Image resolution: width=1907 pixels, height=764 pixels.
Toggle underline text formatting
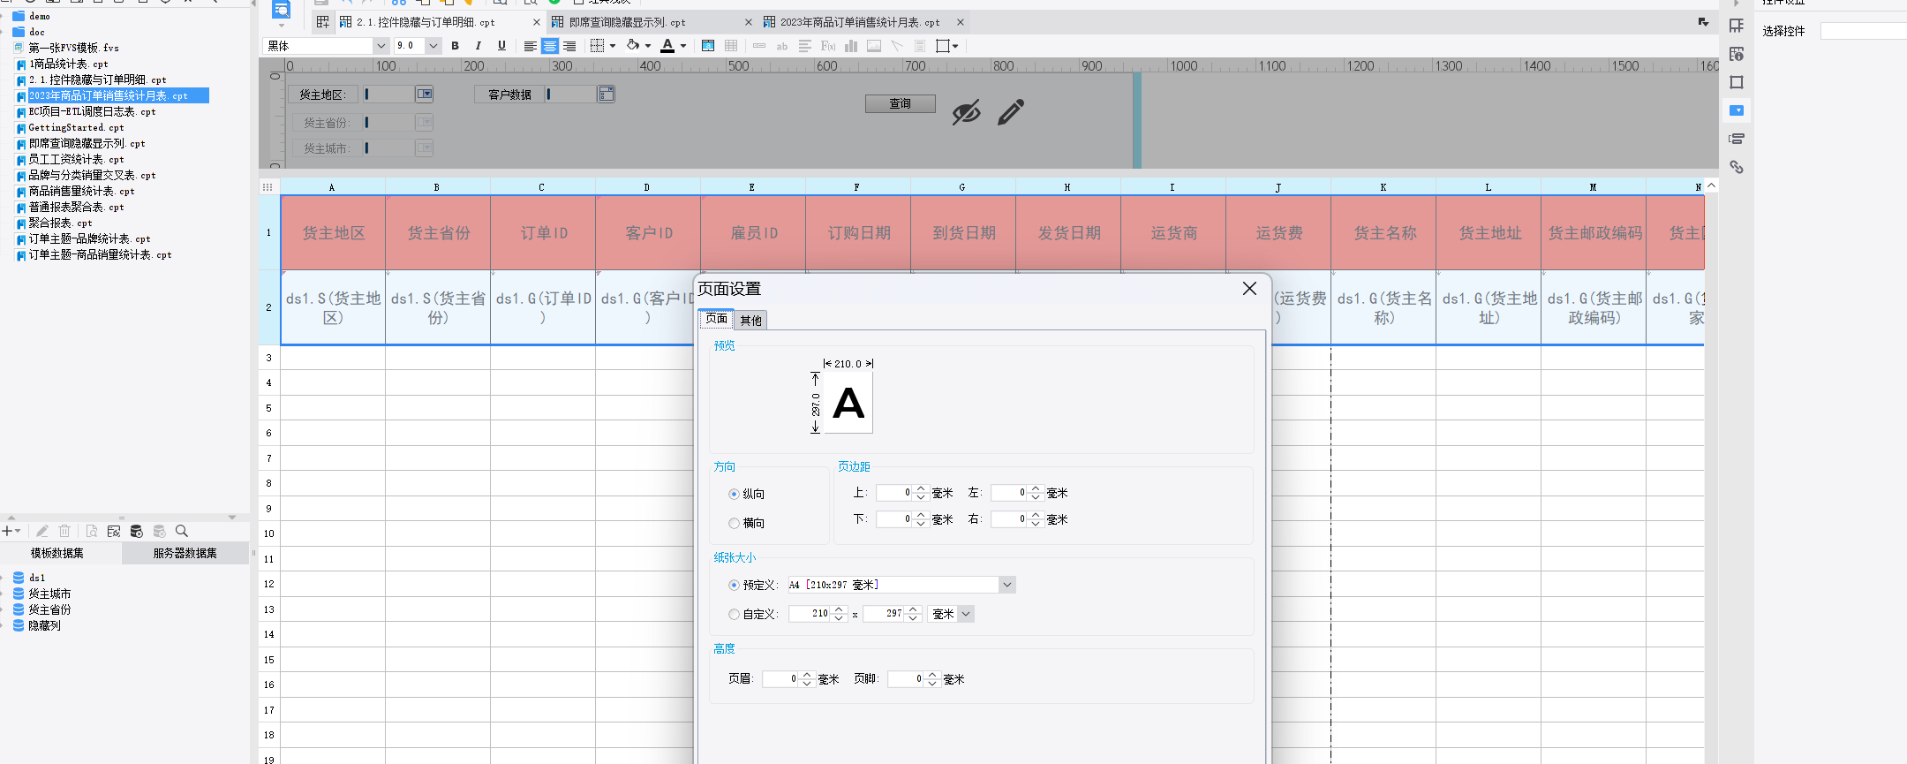(501, 46)
